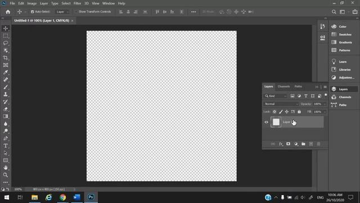Switch to the Channels tab
This screenshot has width=360, height=203.
[x=283, y=86]
